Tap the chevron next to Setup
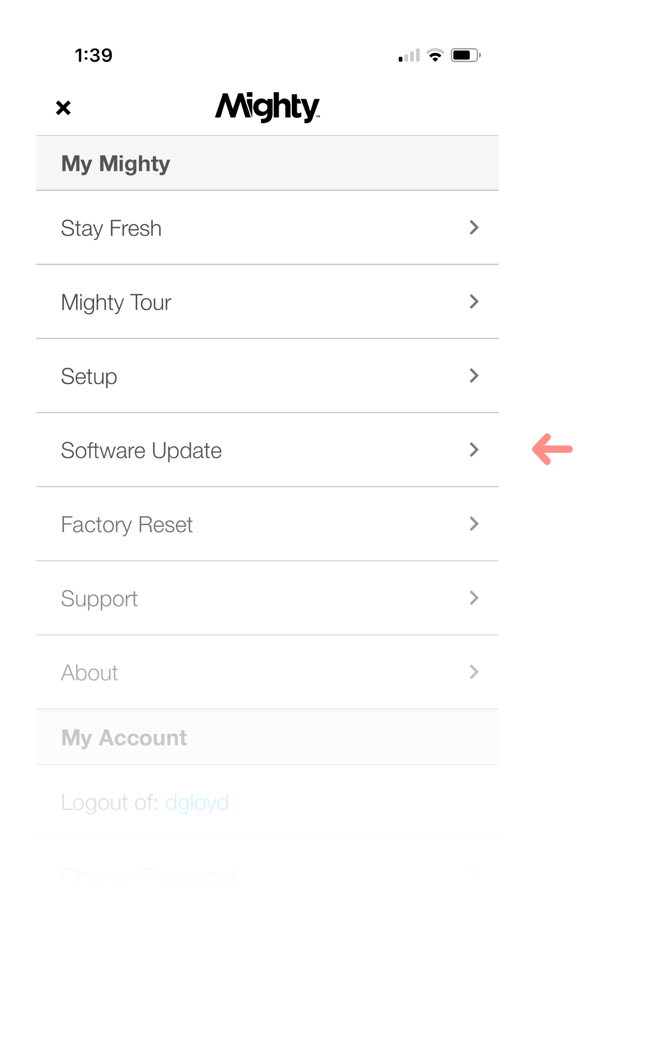The width and height of the screenshot is (657, 1056). (x=474, y=376)
